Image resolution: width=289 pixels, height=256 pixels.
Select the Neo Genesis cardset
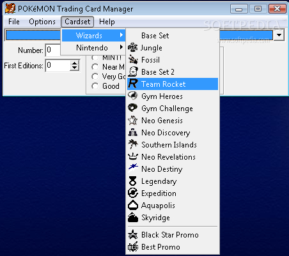pos(173,121)
